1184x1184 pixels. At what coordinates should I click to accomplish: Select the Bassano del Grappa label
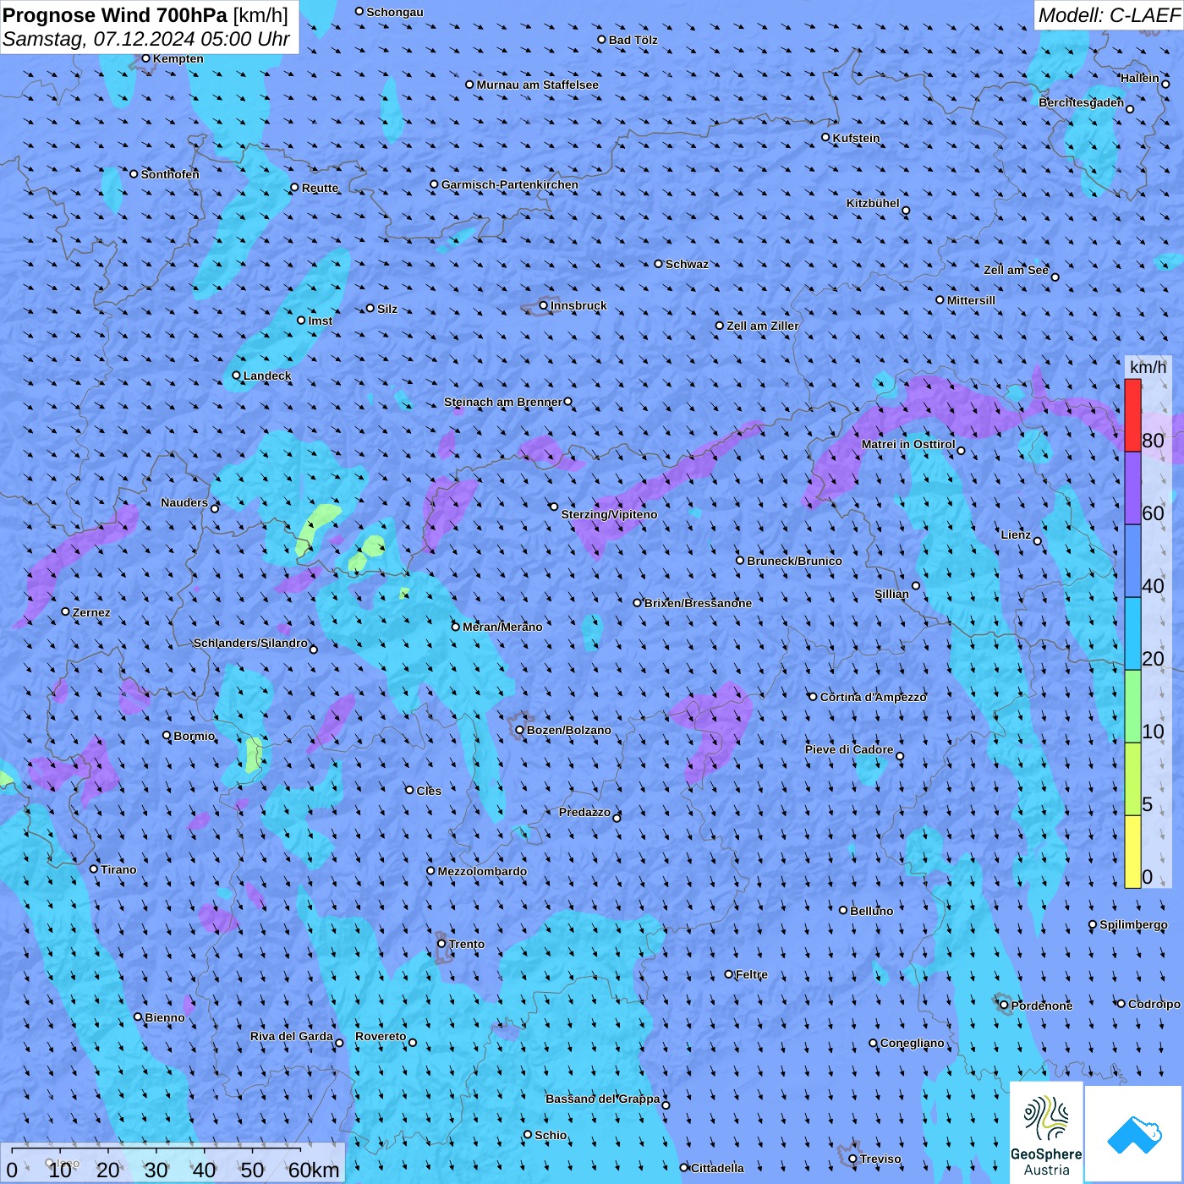click(602, 1099)
